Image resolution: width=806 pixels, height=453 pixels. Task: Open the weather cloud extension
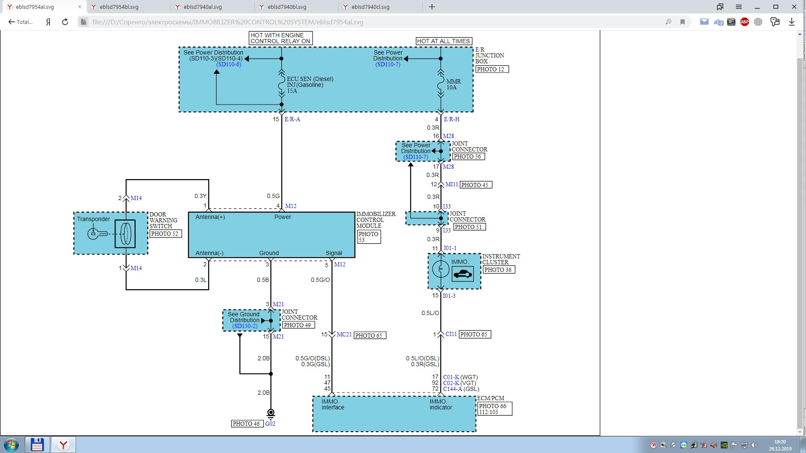pyautogui.click(x=718, y=22)
